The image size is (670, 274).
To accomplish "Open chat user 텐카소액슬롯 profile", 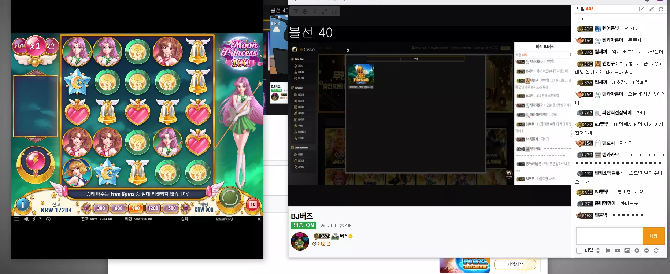I will point(607,173).
